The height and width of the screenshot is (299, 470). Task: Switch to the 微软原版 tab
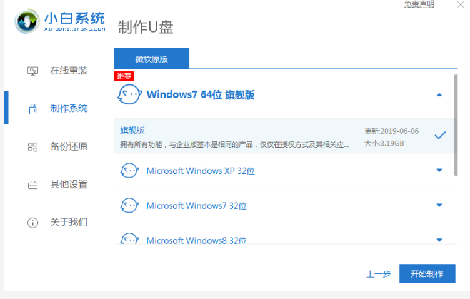[x=152, y=59]
